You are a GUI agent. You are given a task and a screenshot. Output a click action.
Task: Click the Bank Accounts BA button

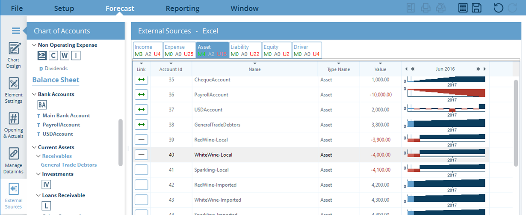pyautogui.click(x=42, y=105)
